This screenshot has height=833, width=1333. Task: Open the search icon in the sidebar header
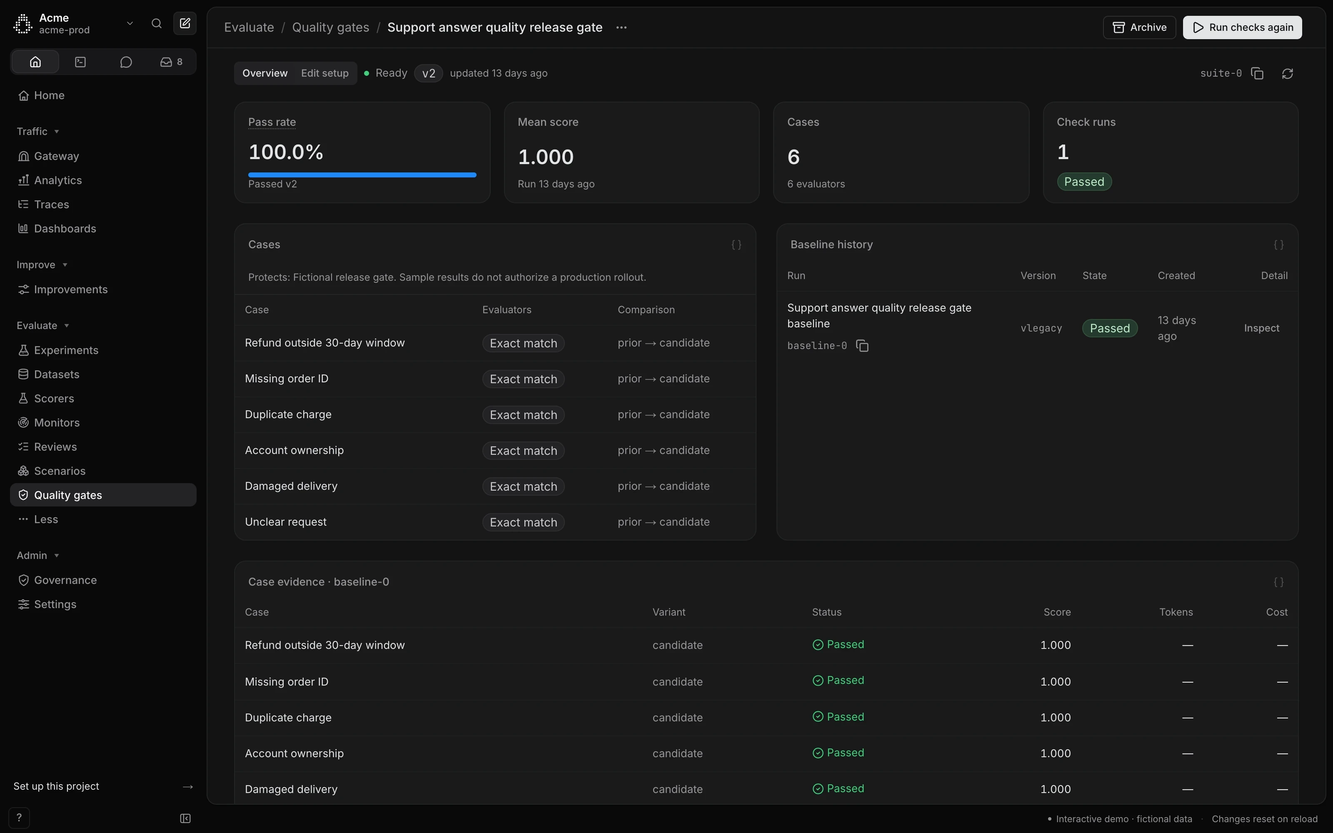point(157,23)
